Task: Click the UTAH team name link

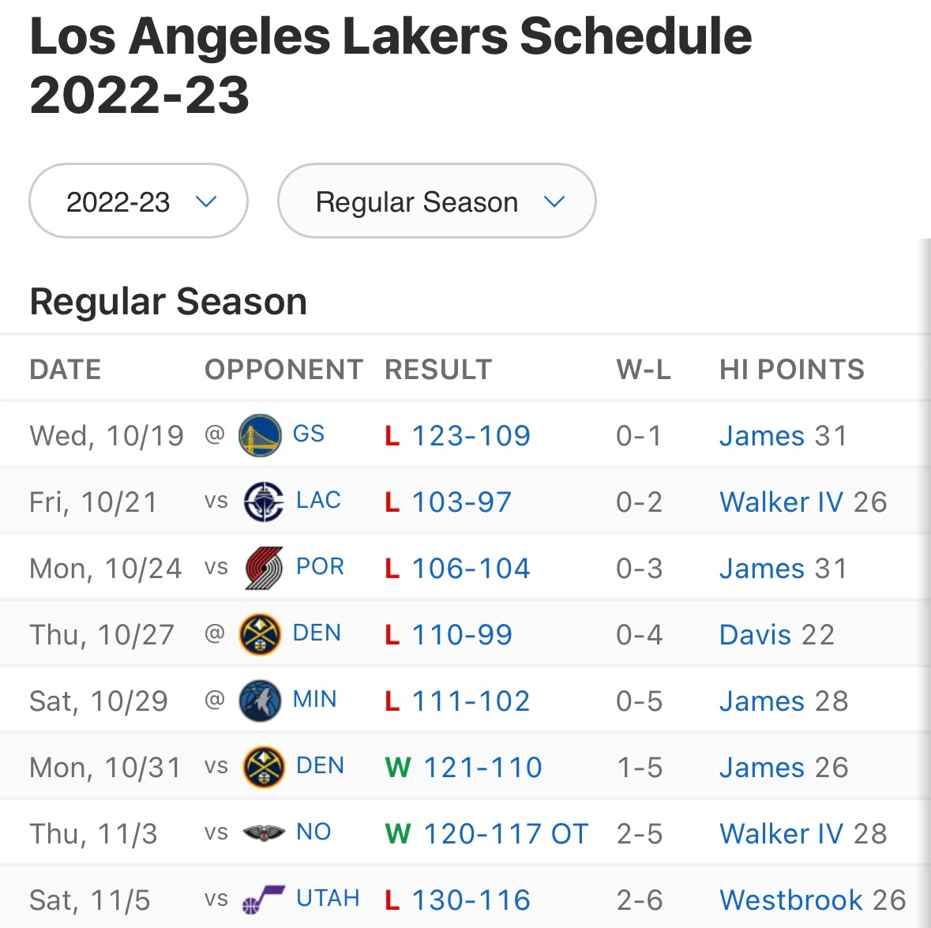Action: (328, 898)
